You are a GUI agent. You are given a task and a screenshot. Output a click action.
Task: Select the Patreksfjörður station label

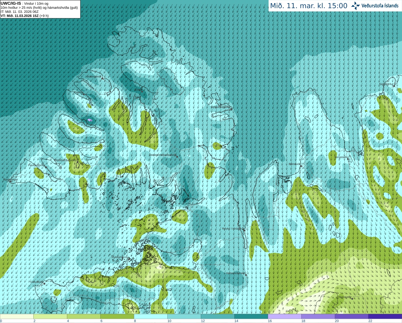[36, 165]
